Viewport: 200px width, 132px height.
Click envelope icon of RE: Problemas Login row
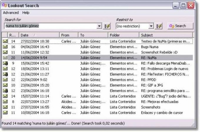click(5, 68)
